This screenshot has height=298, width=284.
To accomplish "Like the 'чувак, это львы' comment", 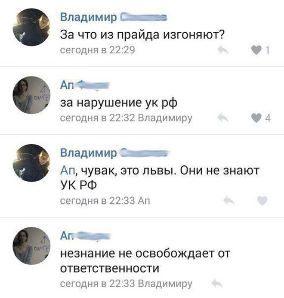I will (262, 201).
